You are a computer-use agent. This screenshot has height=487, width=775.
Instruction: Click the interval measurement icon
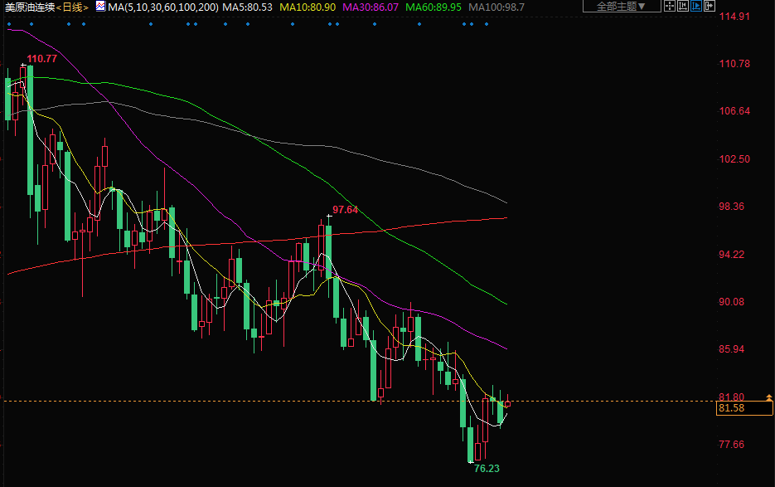point(682,7)
